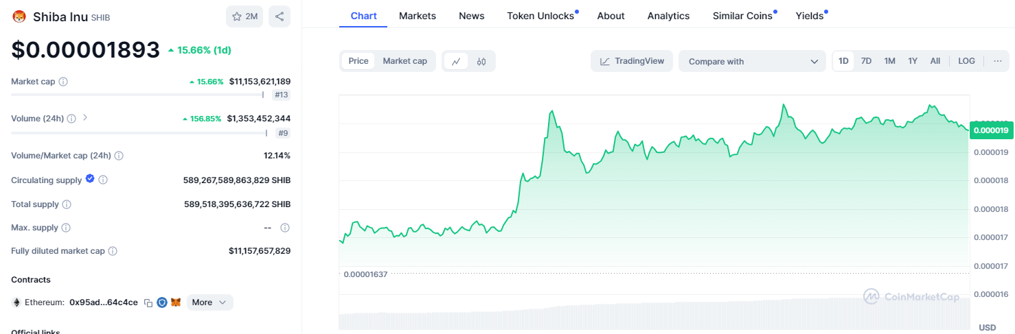
Task: Show Max. supply info icon
Action: [x=65, y=228]
